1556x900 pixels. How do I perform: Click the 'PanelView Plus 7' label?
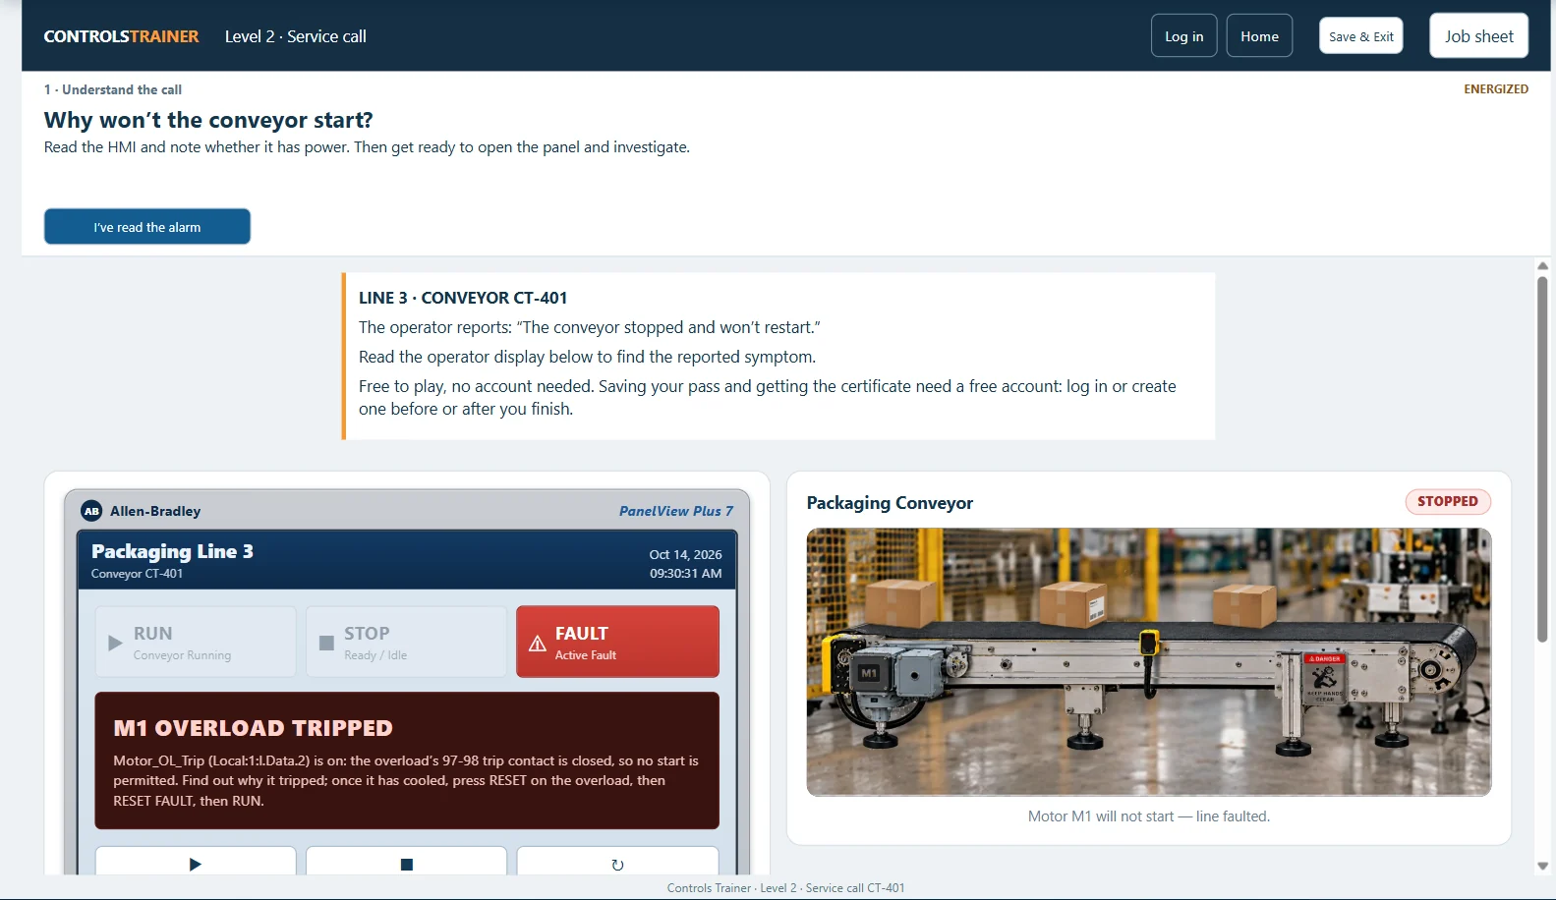[675, 511]
